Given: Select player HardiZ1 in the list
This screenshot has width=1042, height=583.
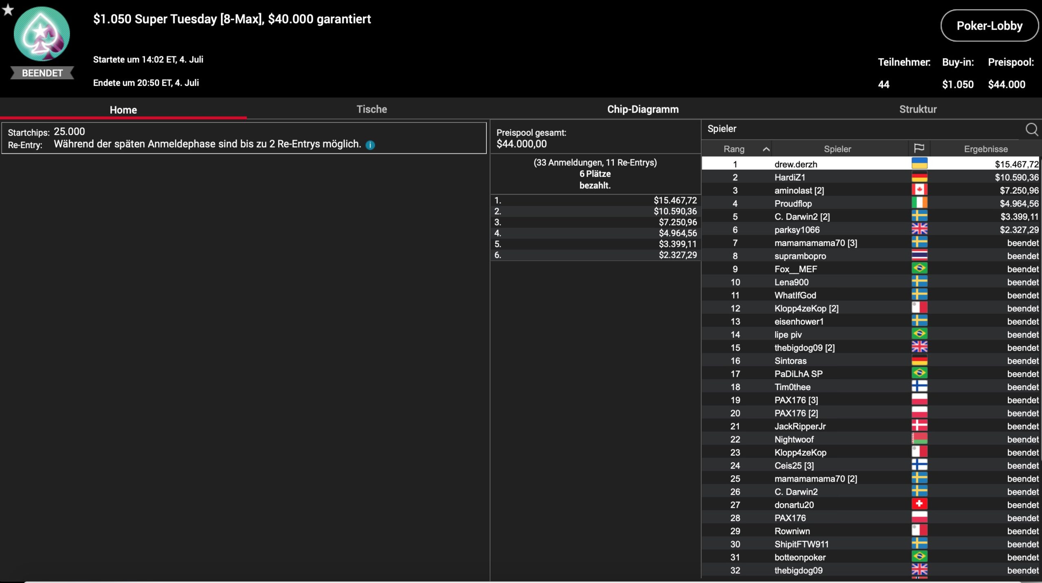Looking at the screenshot, I should (x=790, y=177).
